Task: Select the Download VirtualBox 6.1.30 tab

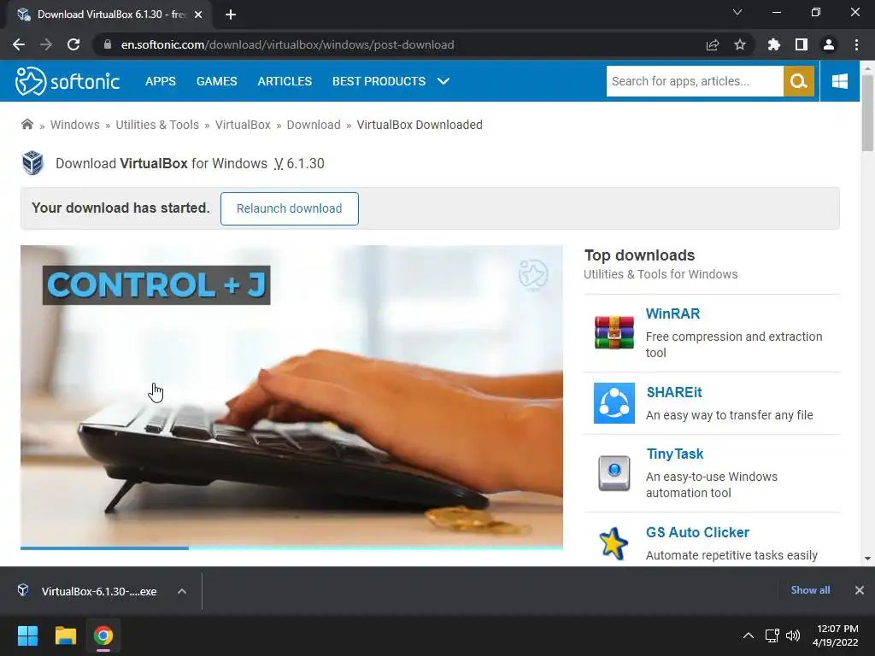Action: [x=110, y=15]
